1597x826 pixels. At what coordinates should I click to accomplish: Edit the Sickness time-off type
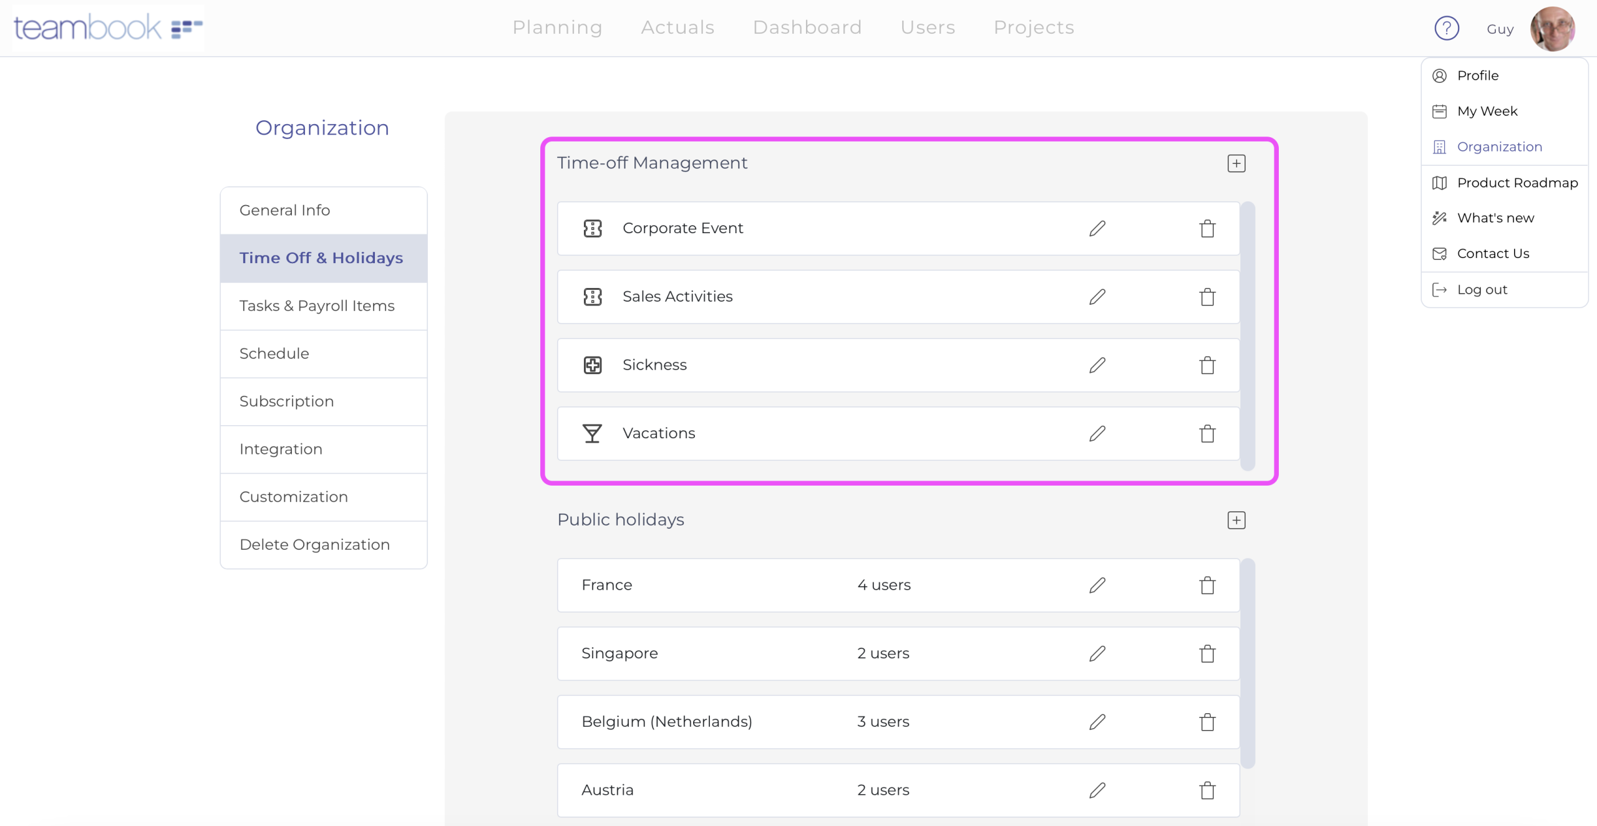(1097, 365)
